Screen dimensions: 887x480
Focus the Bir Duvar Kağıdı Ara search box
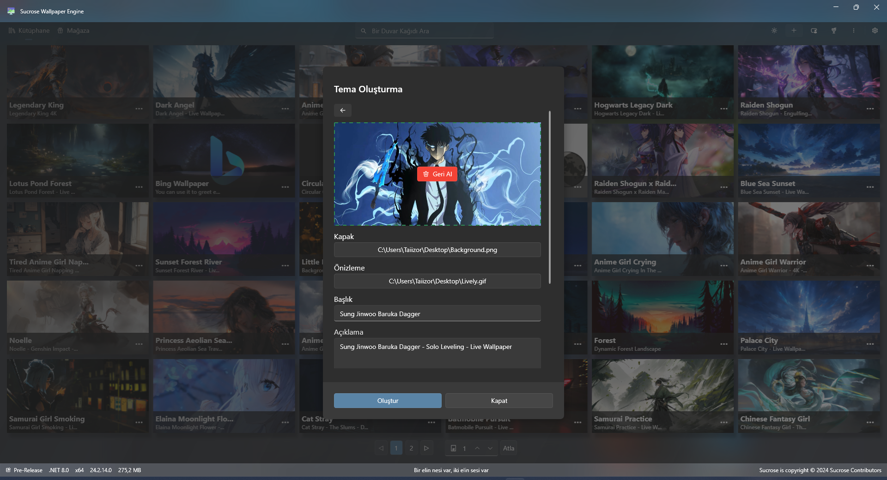(425, 31)
